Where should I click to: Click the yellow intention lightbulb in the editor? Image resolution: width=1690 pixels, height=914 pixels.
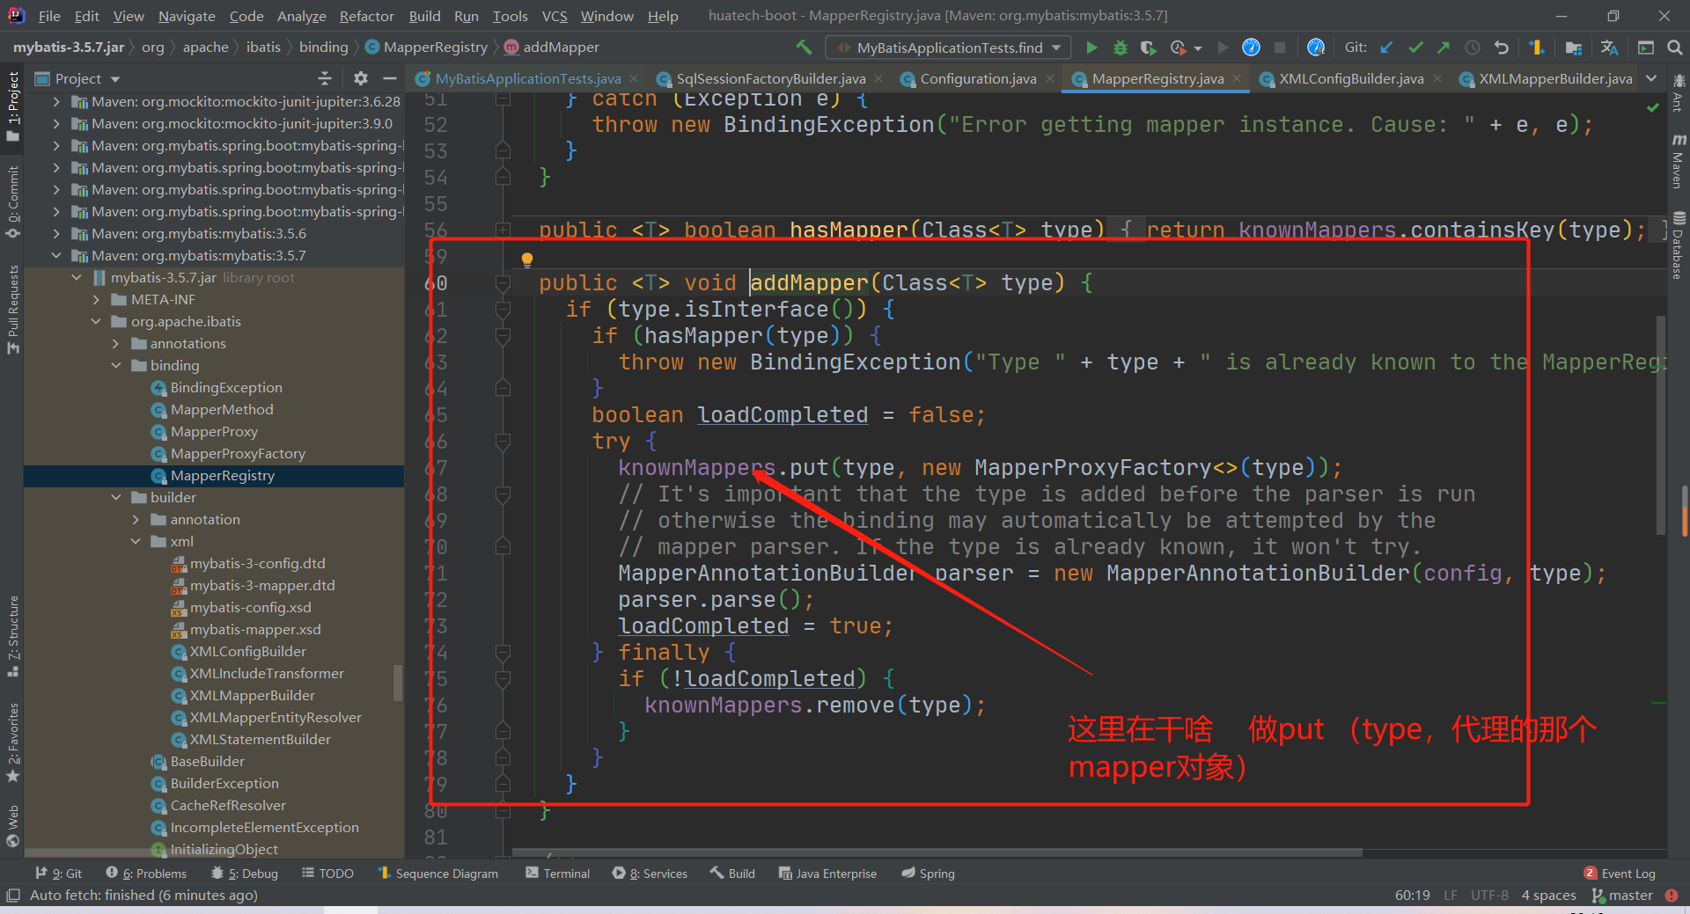(x=527, y=260)
